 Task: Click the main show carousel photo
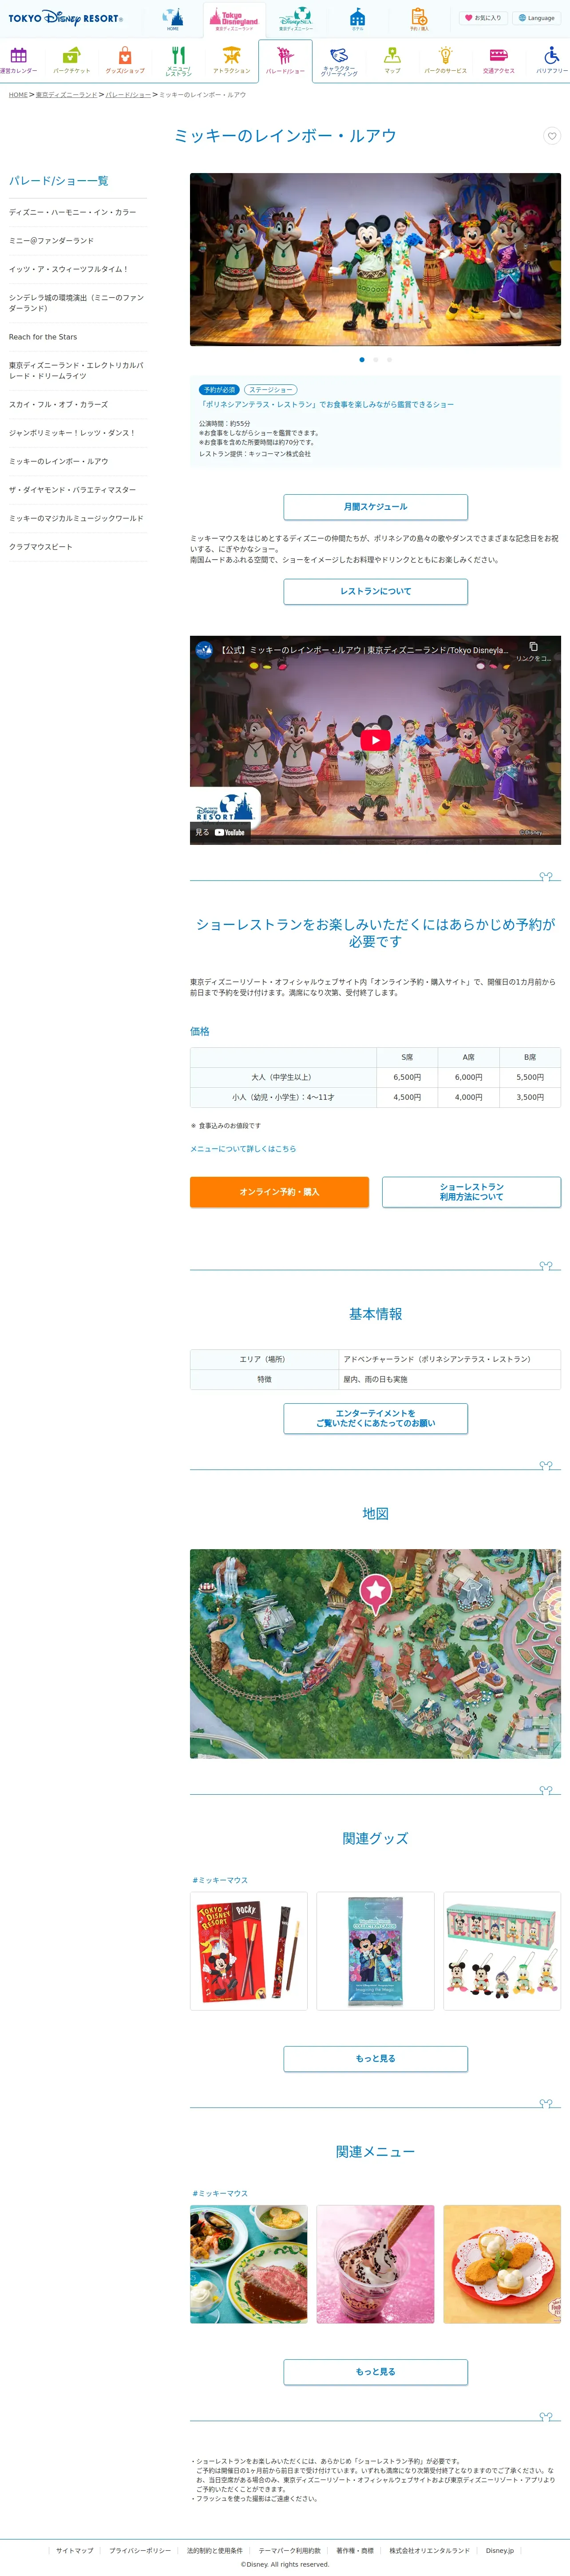click(x=376, y=259)
